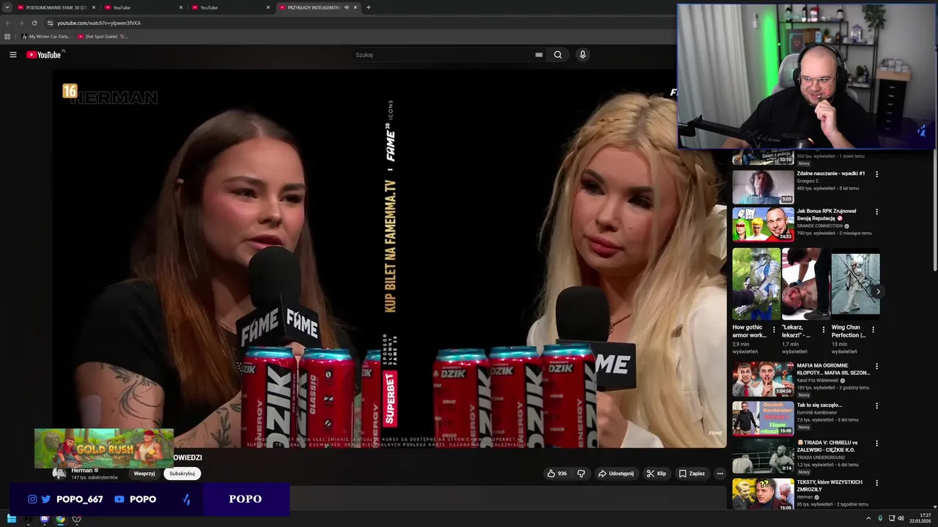The height and width of the screenshot is (527, 938).
Task: Open options for Zdalne nauczanie video
Action: pos(876,174)
